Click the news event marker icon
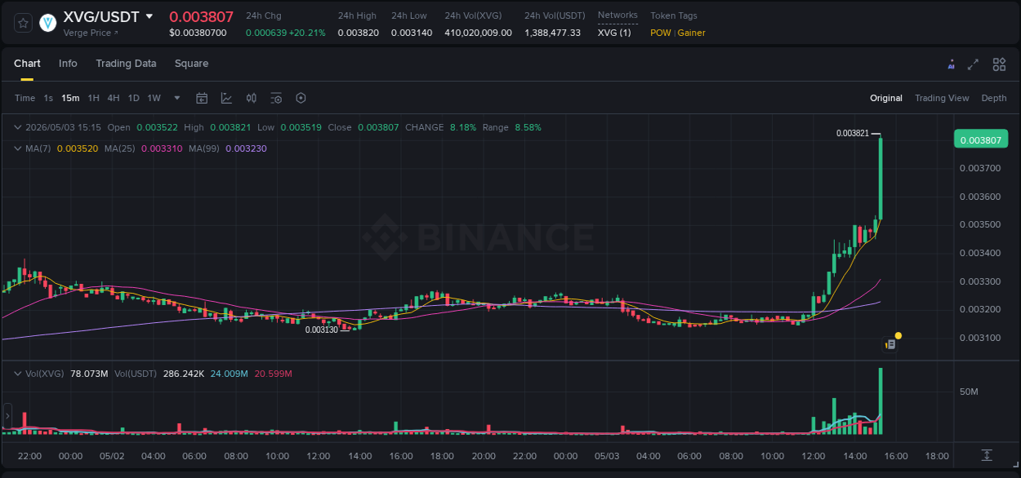 coord(891,344)
